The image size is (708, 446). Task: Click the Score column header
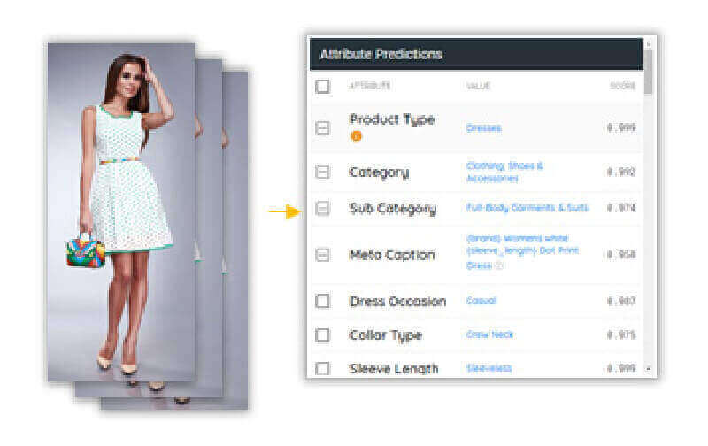pos(623,86)
